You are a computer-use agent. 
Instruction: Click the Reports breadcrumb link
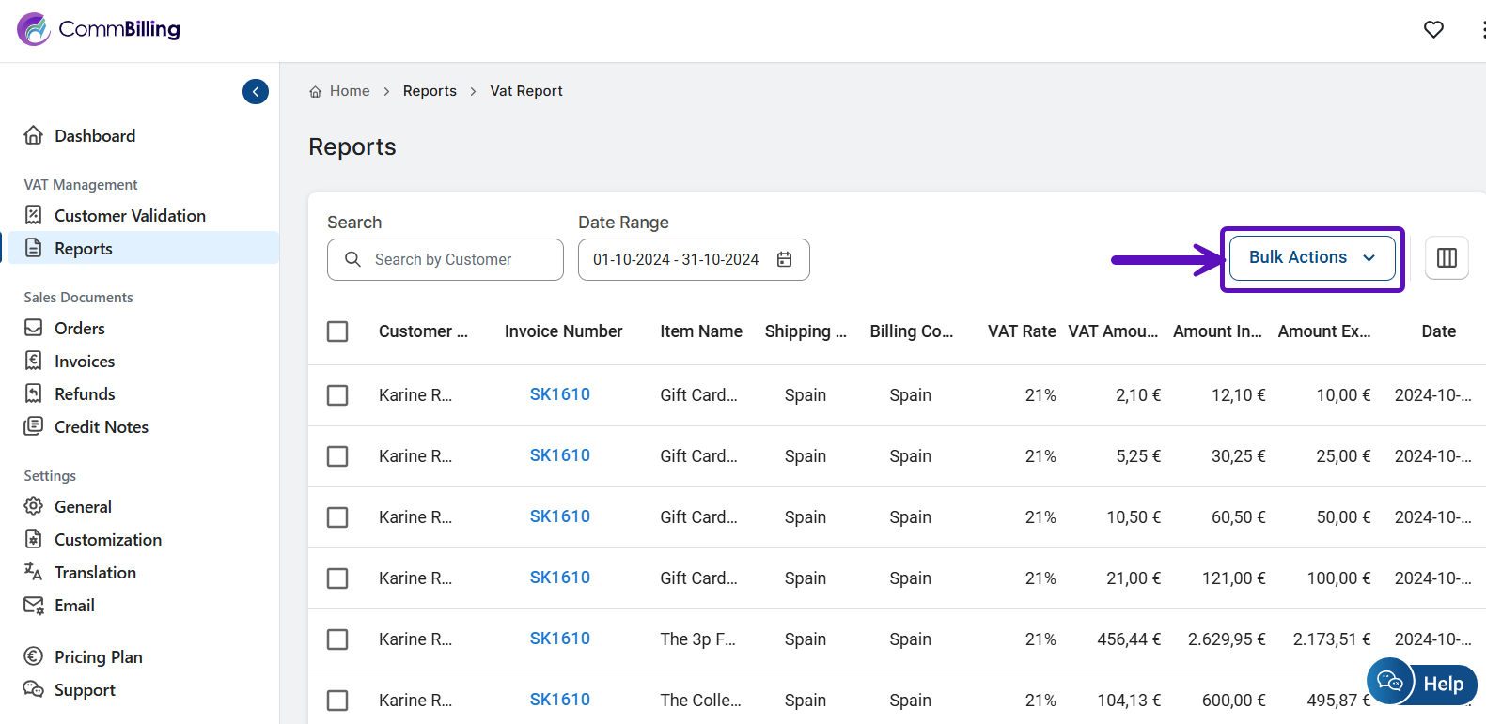pyautogui.click(x=430, y=91)
